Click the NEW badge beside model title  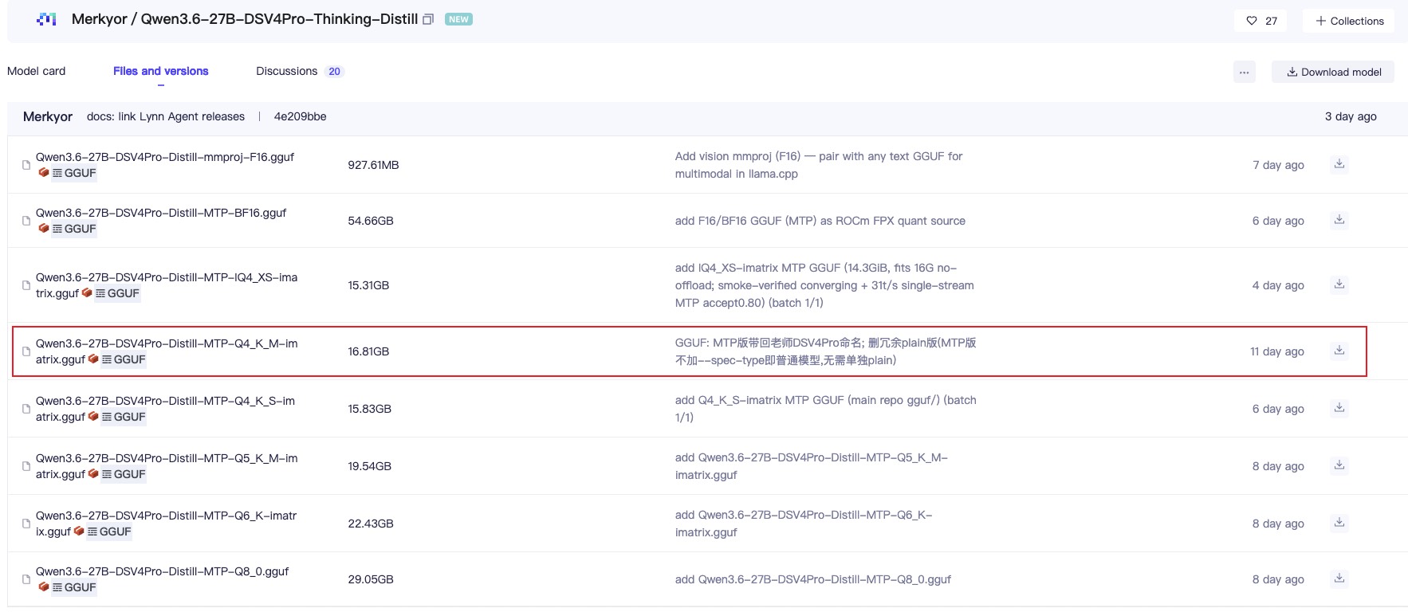pyautogui.click(x=458, y=19)
